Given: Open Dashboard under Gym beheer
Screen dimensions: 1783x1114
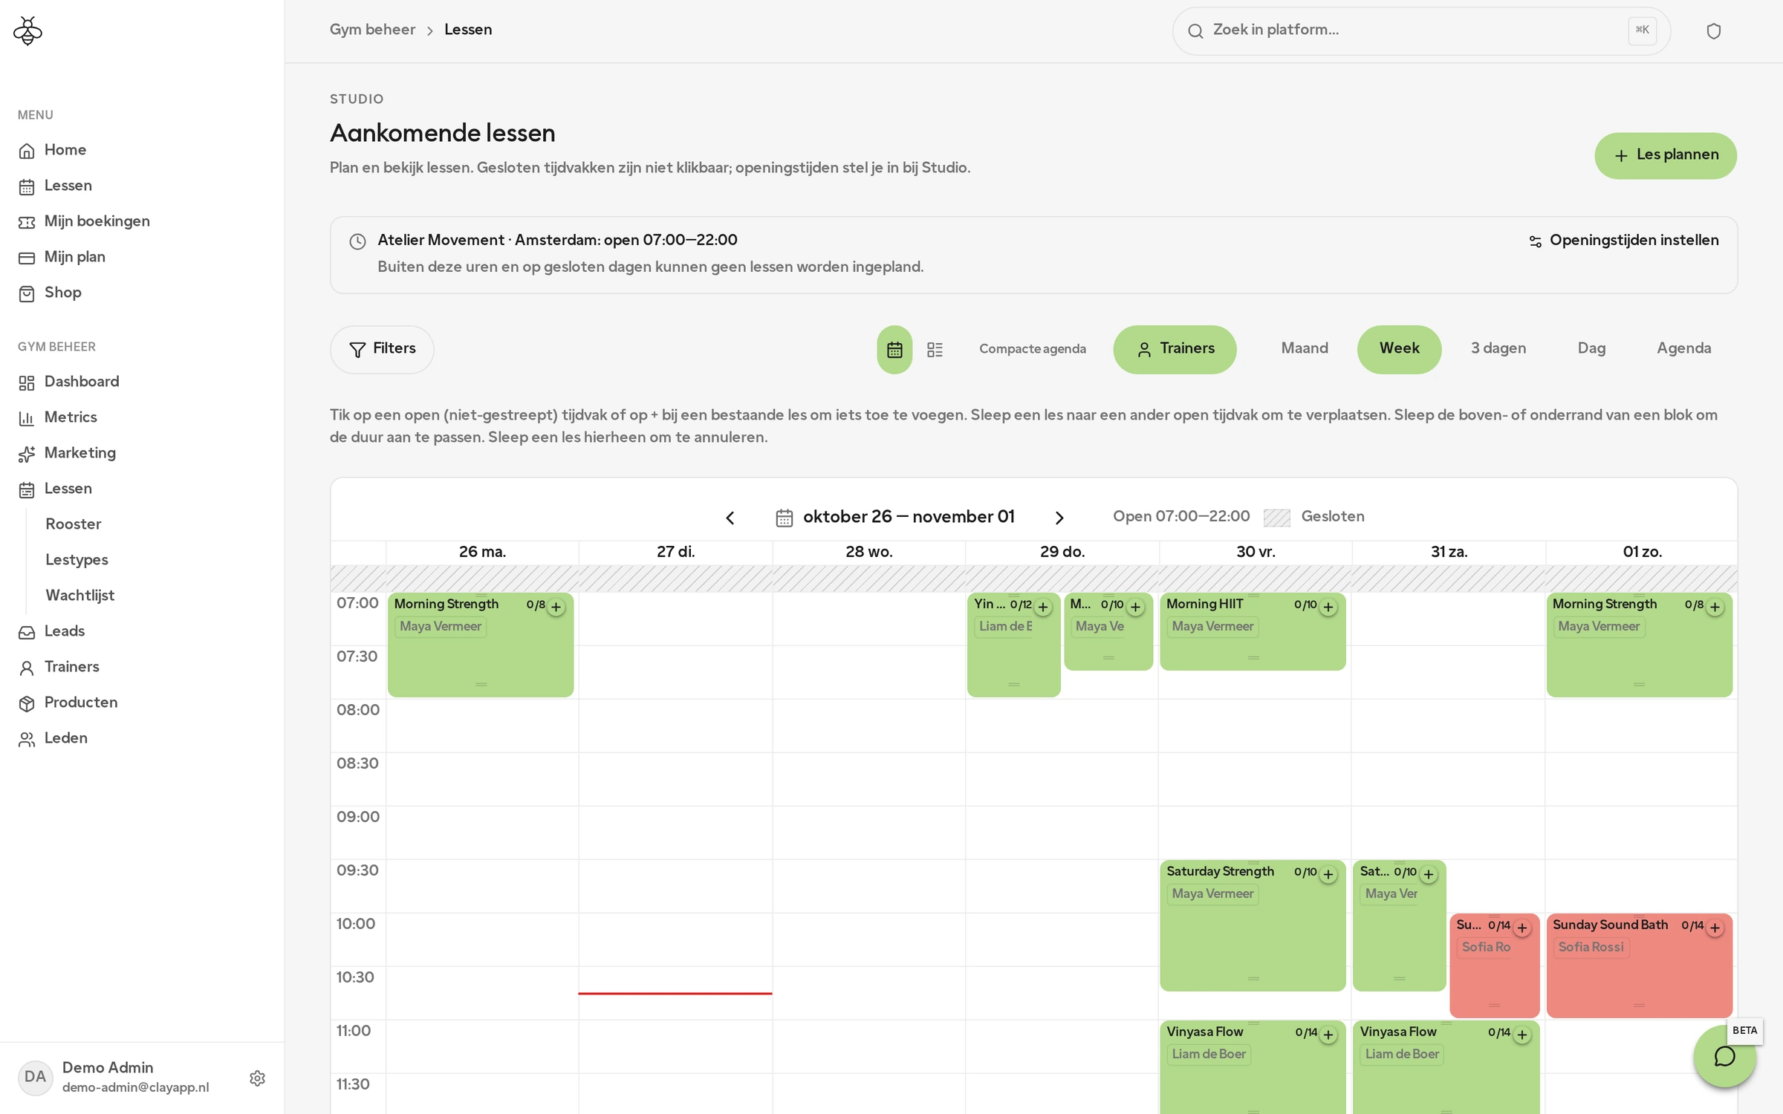Looking at the screenshot, I should click(82, 382).
